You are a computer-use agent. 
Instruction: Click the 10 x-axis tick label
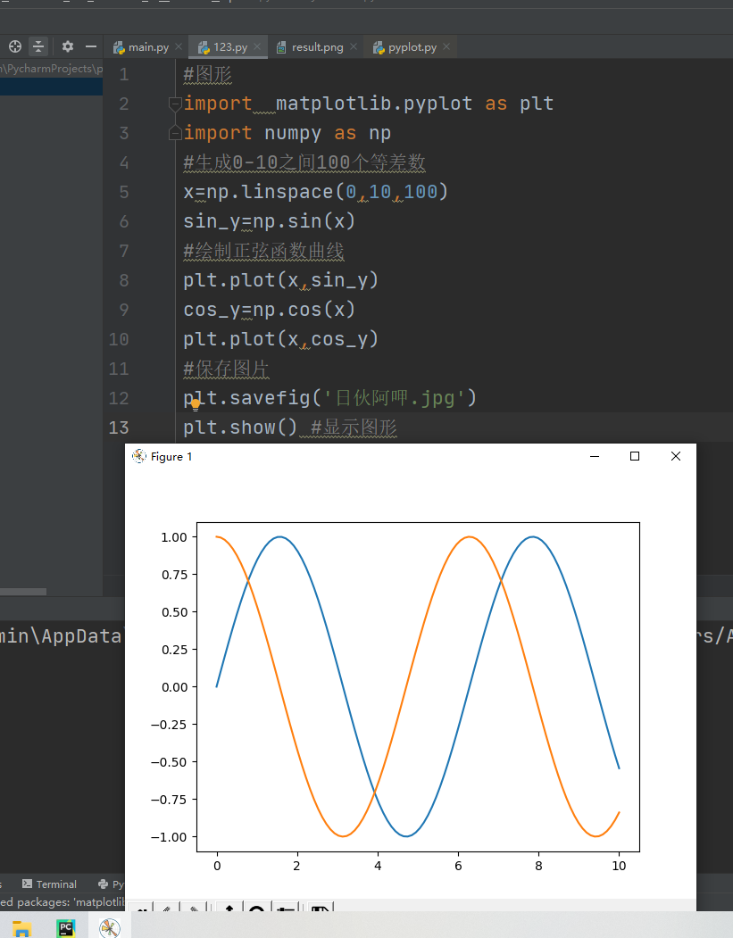click(619, 866)
